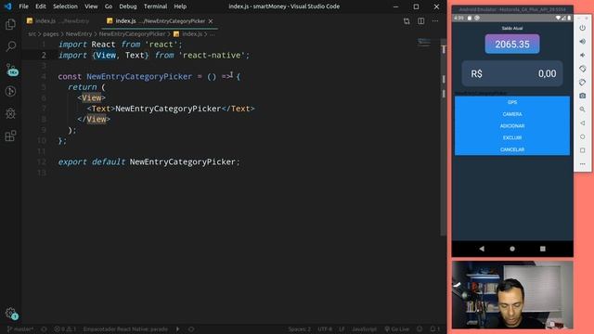Screen dimensions: 594x334
Task: Tap the Android Recents button on the phone screen
Action: 542,249
